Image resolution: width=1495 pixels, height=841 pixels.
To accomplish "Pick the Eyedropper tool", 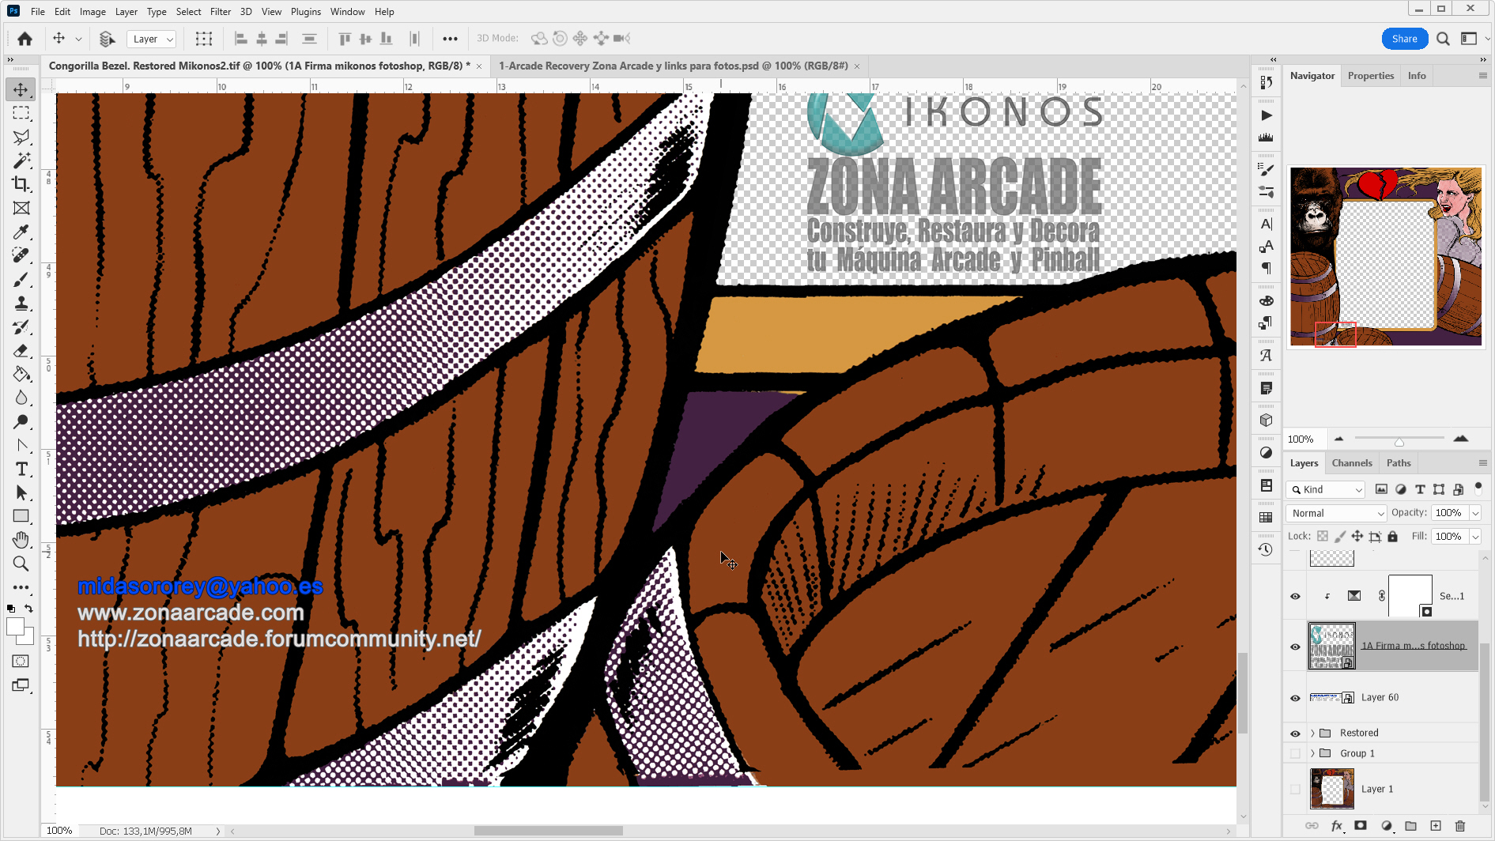I will pos(21,232).
